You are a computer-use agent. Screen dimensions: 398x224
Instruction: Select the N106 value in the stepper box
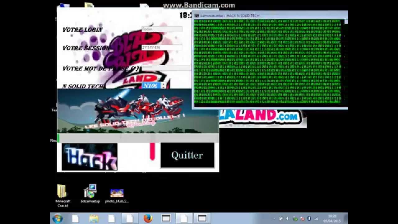point(151,86)
